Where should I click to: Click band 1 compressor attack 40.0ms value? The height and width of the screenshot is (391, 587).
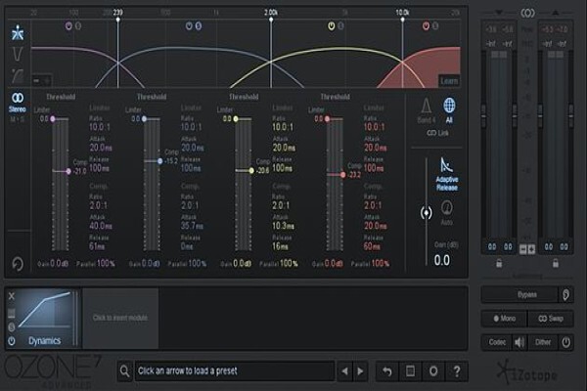coord(101,226)
